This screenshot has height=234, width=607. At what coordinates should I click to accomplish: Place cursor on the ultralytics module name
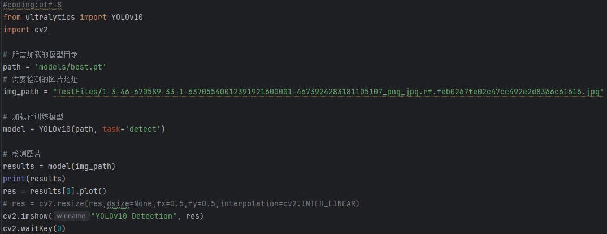[50, 17]
